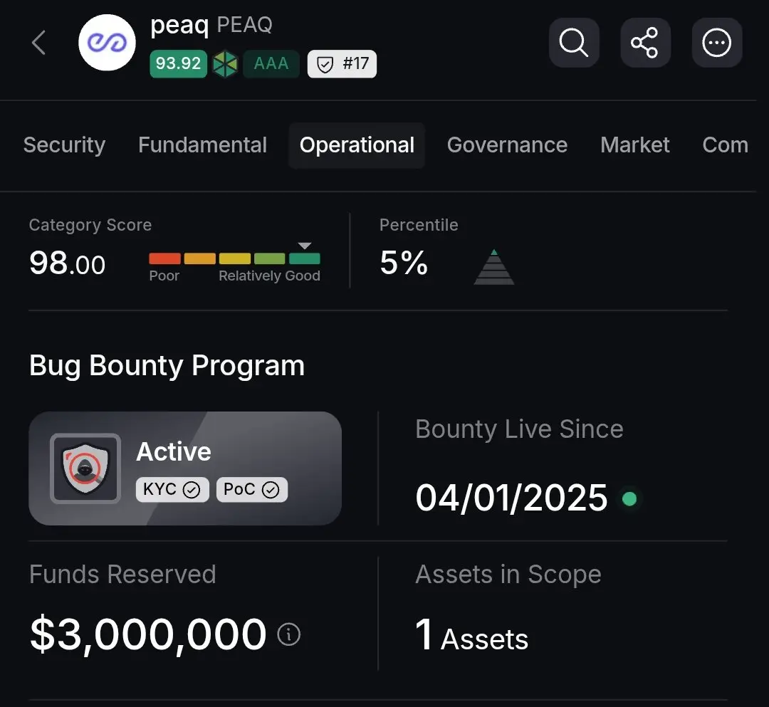Tap the share icon
The width and height of the screenshot is (769, 707).
645,43
